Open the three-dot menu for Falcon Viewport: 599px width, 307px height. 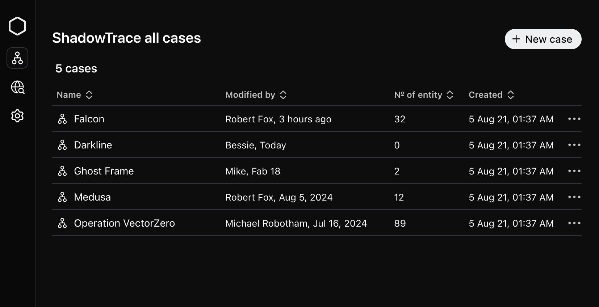tap(574, 119)
